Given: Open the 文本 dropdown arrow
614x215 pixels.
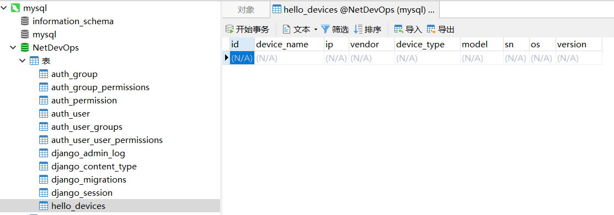Looking at the screenshot, I should [316, 29].
